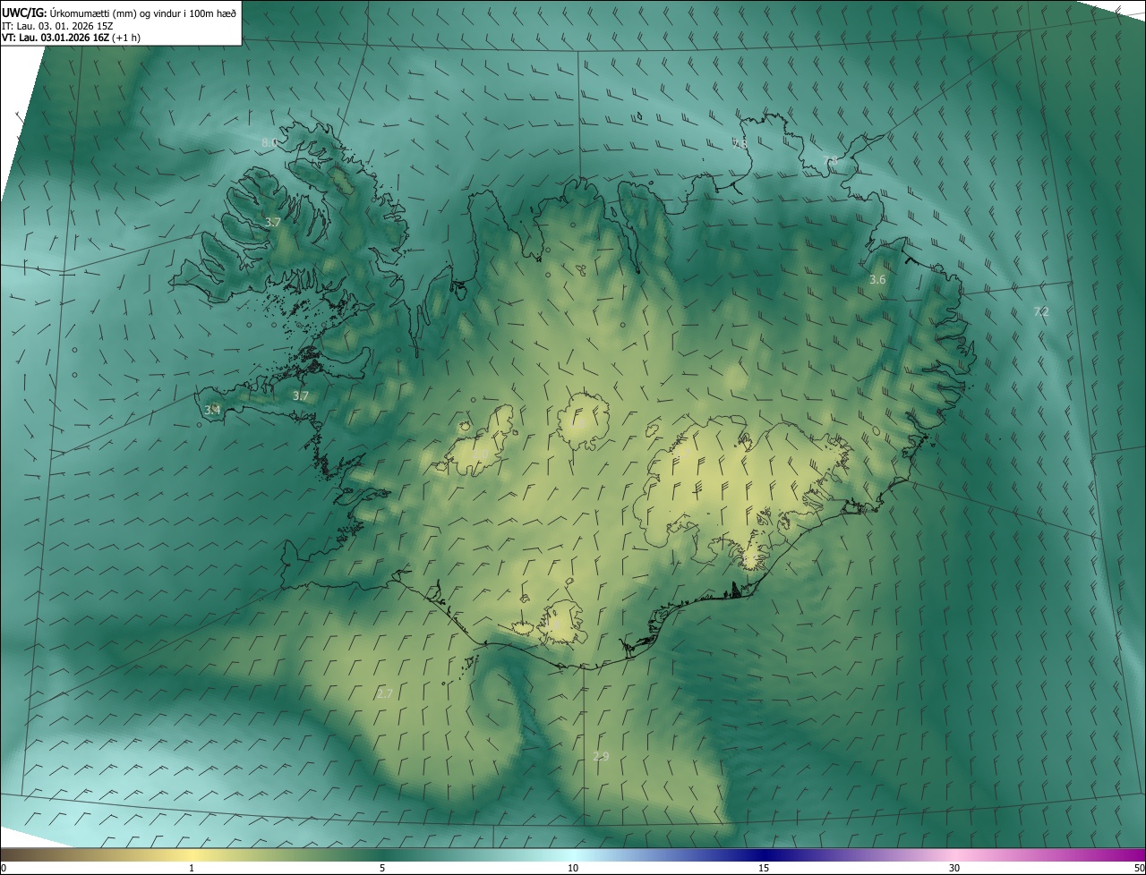This screenshot has height=875, width=1146.
Task: Click the colorbar tick label 50
Action: tap(1139, 869)
